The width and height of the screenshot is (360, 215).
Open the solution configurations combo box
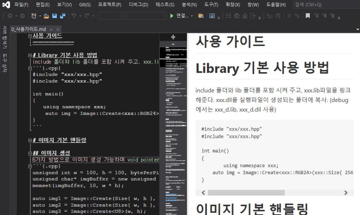point(112,16)
